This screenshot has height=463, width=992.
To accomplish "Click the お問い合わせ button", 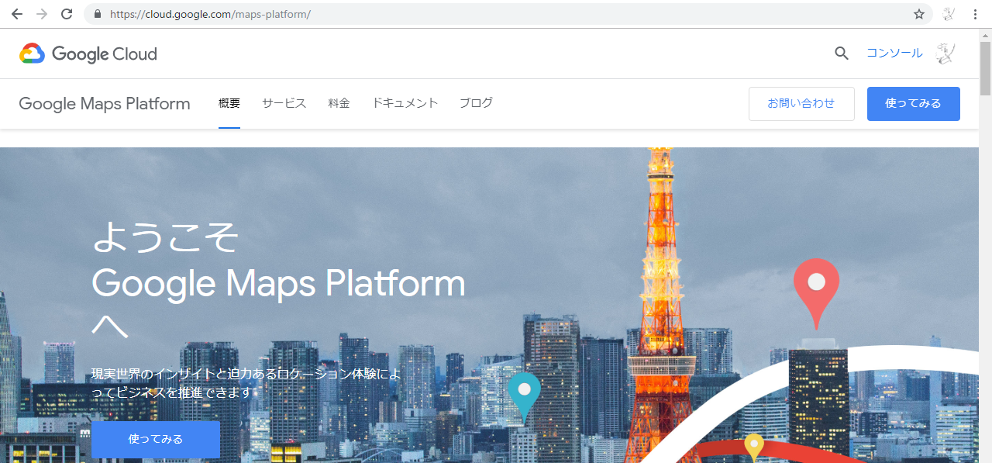I will pyautogui.click(x=801, y=103).
